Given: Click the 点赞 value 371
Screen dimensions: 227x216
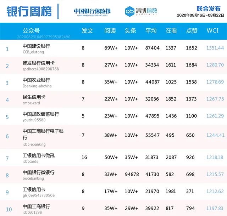Looking at the screenshot, I should click(x=190, y=191).
